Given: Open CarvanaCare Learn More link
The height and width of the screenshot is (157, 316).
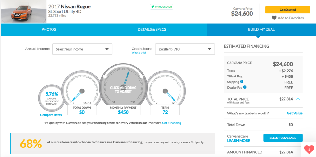Looking at the screenshot, I should pos(239,141).
